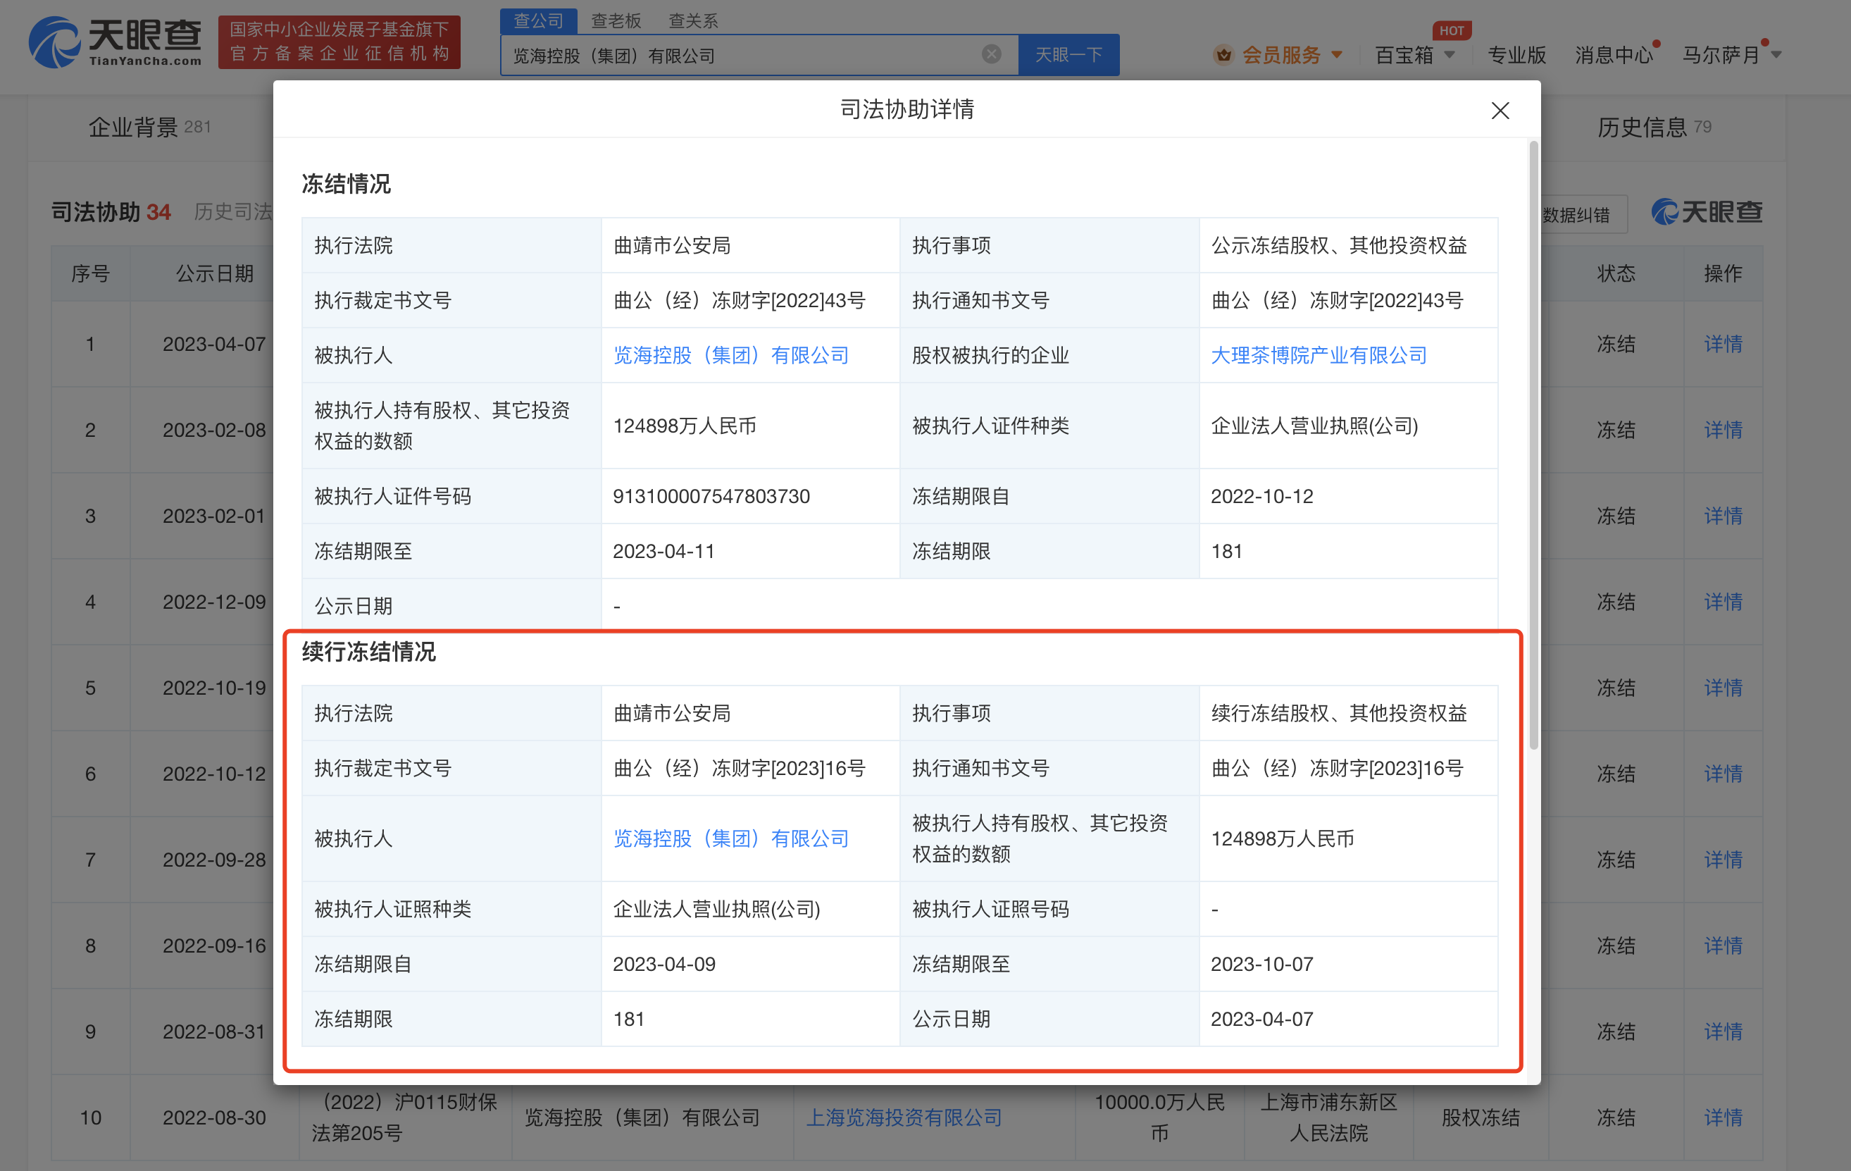This screenshot has width=1851, height=1171.
Task: Click the 冻结情况 section heading
Action: point(346,184)
